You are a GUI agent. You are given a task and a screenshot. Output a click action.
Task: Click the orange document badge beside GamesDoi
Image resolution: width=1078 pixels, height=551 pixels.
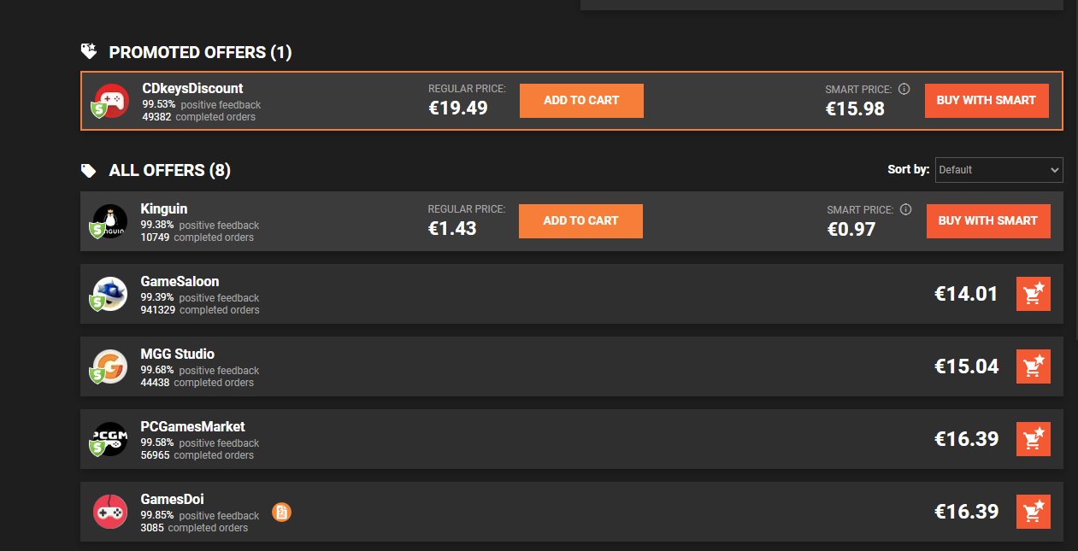[x=281, y=512]
